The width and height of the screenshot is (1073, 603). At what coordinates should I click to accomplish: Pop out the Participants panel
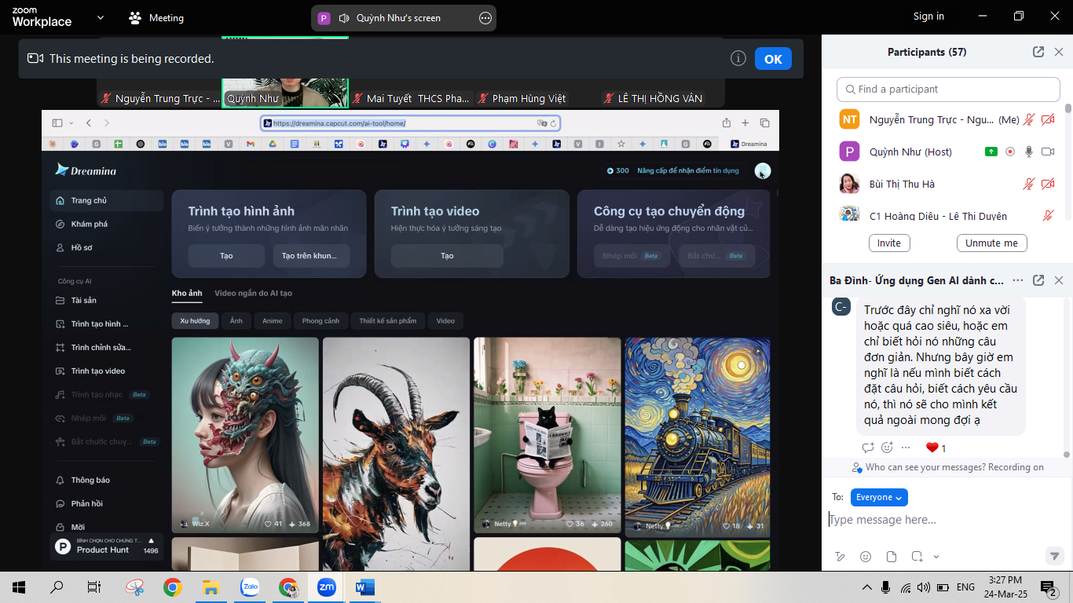[x=1038, y=52]
